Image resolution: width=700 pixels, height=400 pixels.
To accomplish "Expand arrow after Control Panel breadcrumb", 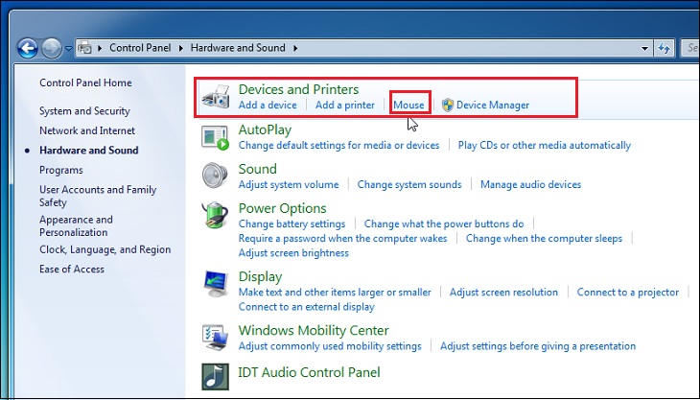I will [181, 48].
